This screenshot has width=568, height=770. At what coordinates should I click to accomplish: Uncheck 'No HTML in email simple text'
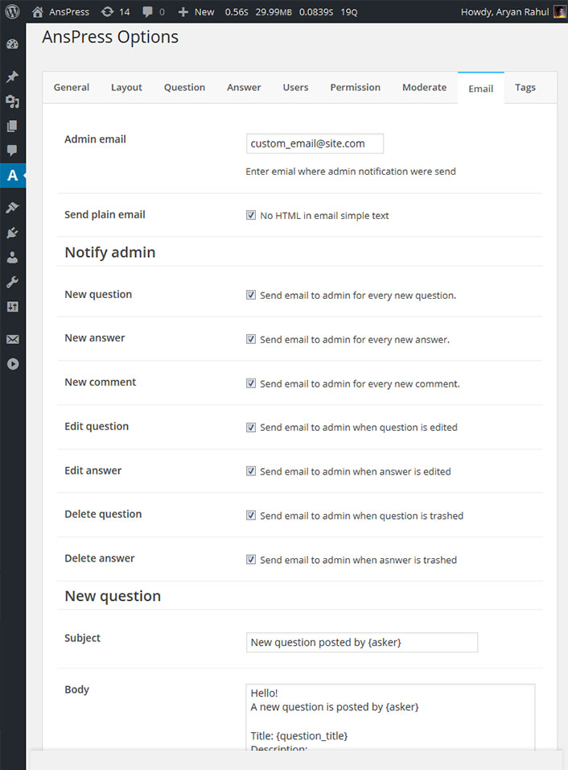coord(252,215)
